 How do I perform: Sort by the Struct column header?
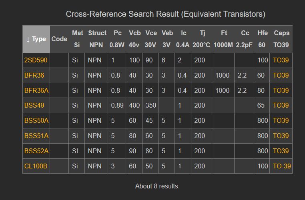(97, 33)
